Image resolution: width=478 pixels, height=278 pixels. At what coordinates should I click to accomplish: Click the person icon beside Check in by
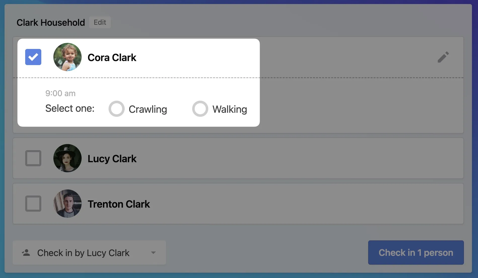[26, 253]
